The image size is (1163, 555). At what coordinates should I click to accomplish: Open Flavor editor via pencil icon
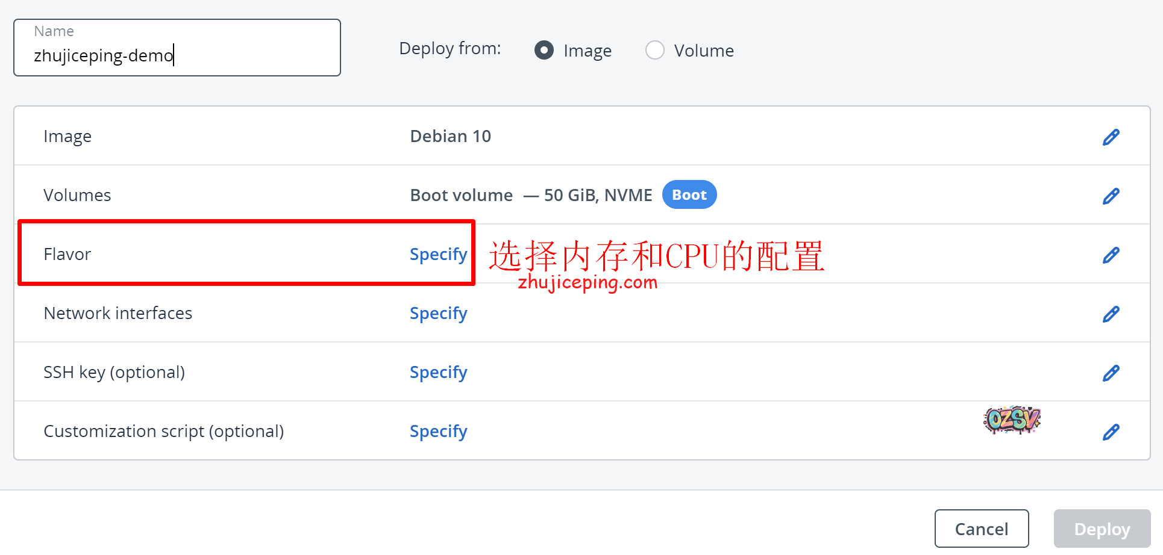point(1111,255)
